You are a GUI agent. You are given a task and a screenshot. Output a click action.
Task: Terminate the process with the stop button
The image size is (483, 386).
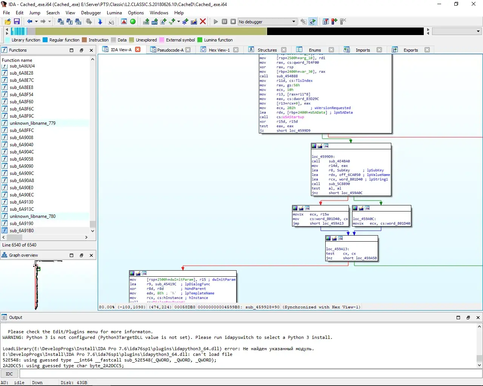(x=233, y=22)
